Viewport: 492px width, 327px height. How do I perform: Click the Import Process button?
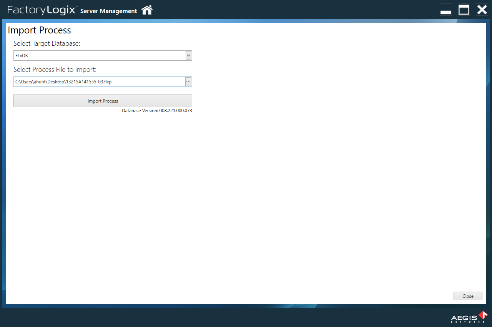point(103,101)
